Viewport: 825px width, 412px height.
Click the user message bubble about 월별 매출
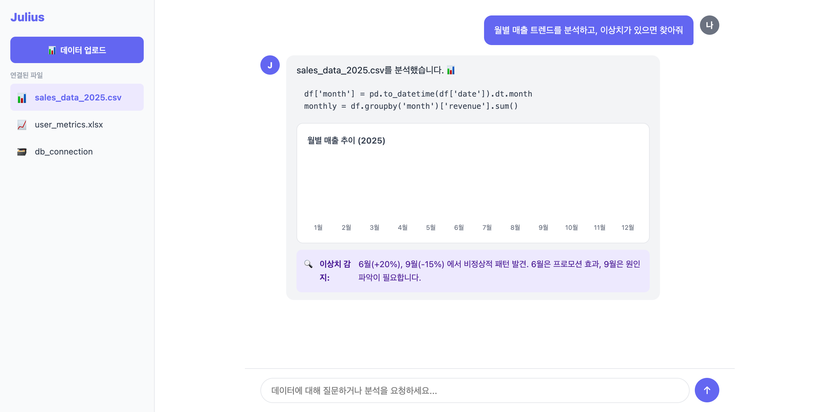coord(588,30)
